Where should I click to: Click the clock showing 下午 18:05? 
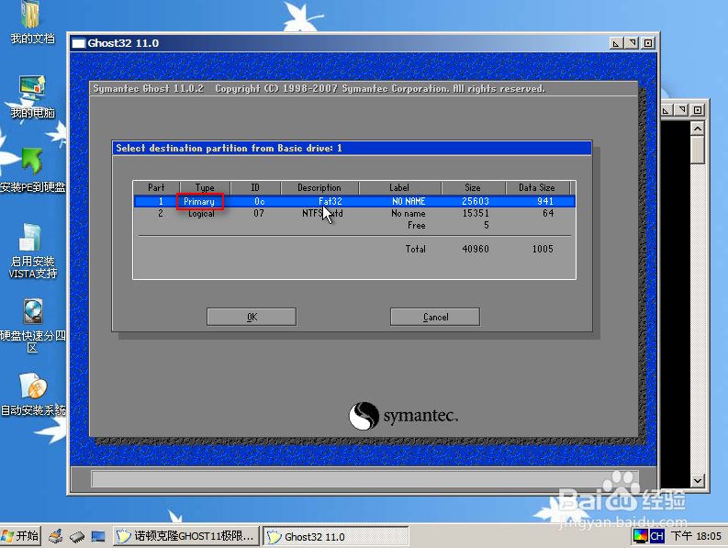coord(697,536)
